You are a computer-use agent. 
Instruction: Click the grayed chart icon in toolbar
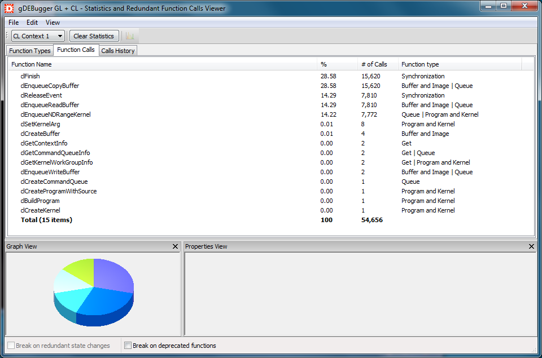[130, 36]
